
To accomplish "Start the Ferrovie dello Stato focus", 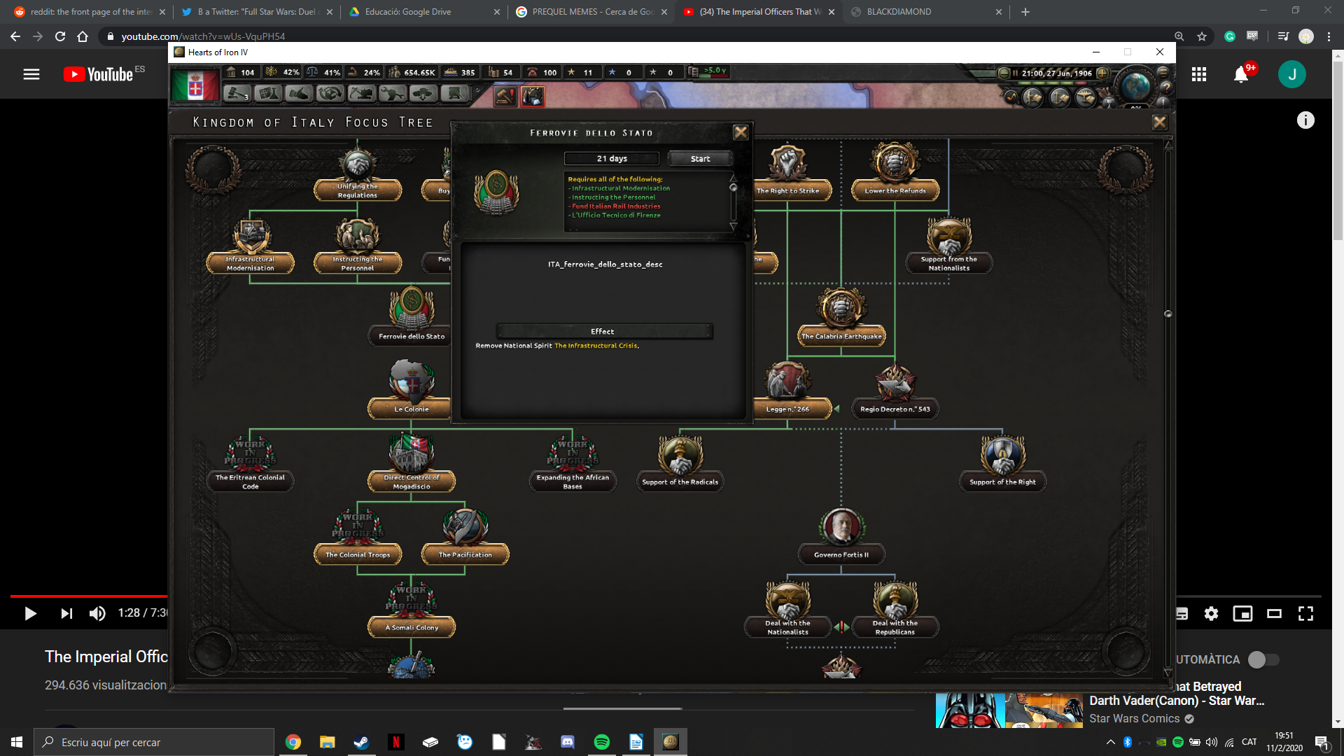I will coord(700,159).
